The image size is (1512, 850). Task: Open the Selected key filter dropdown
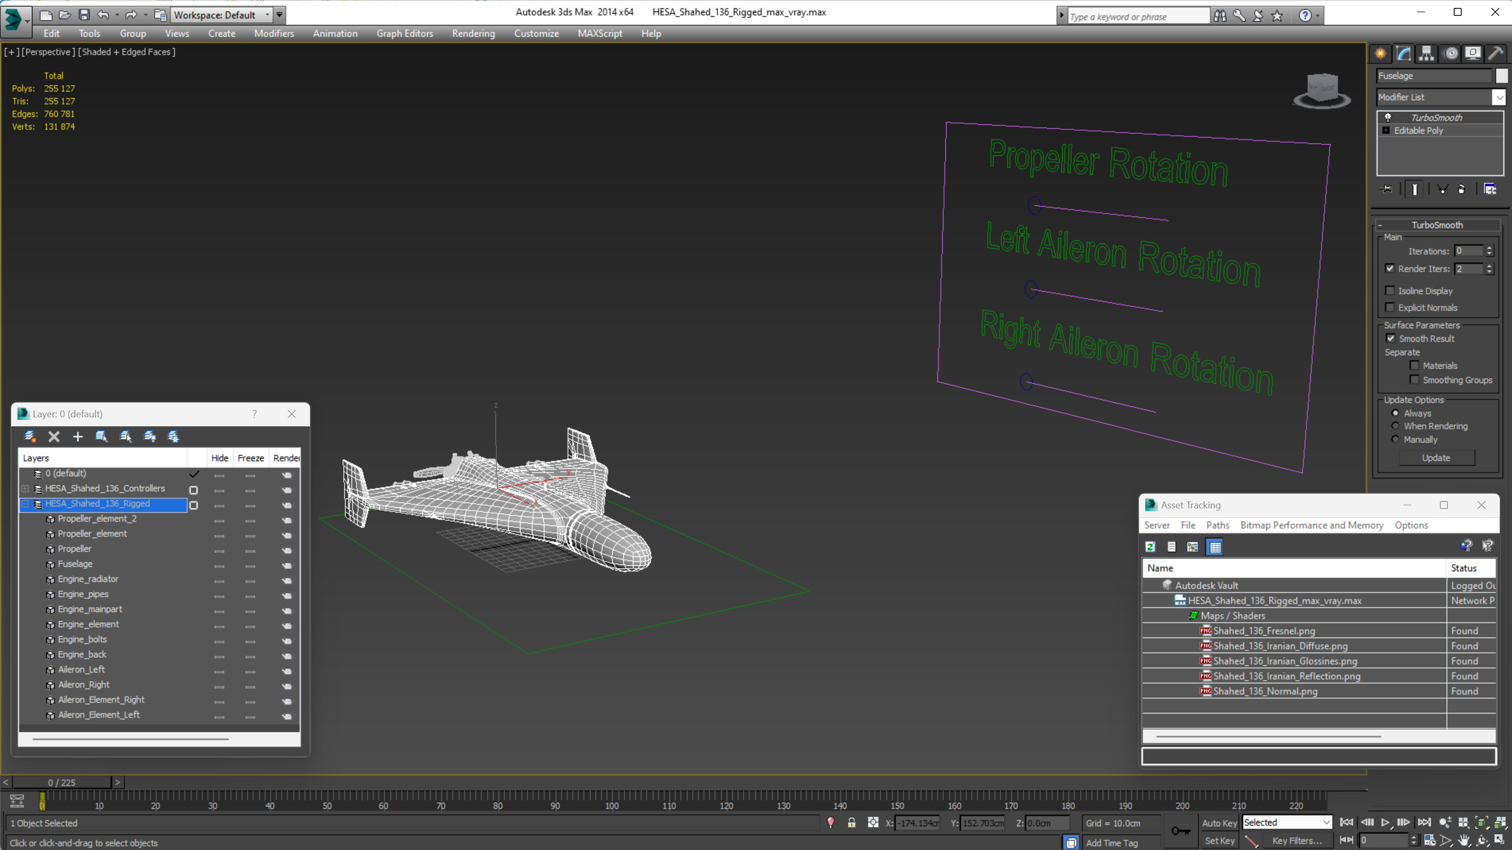[1287, 822]
